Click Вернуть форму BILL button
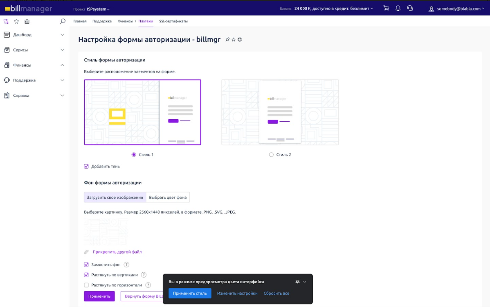The height and width of the screenshot is (307, 490). tap(142, 296)
